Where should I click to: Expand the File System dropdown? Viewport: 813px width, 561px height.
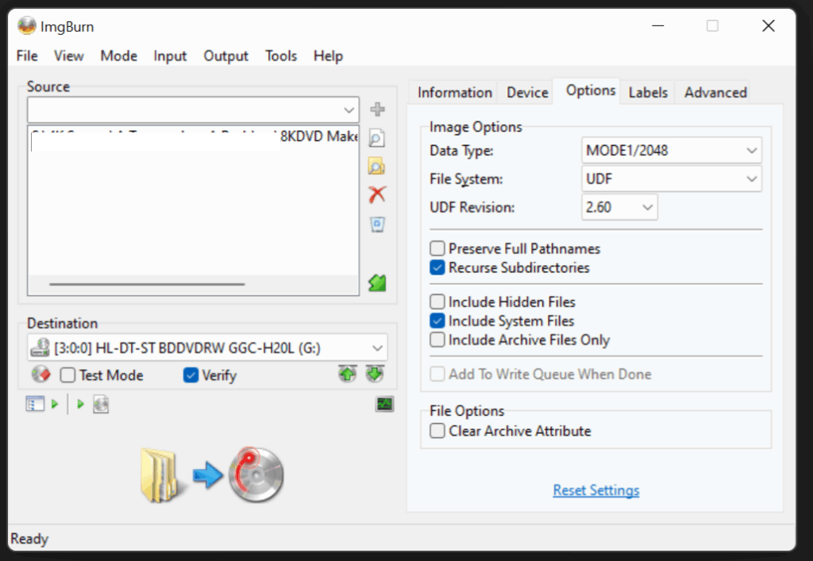[671, 179]
